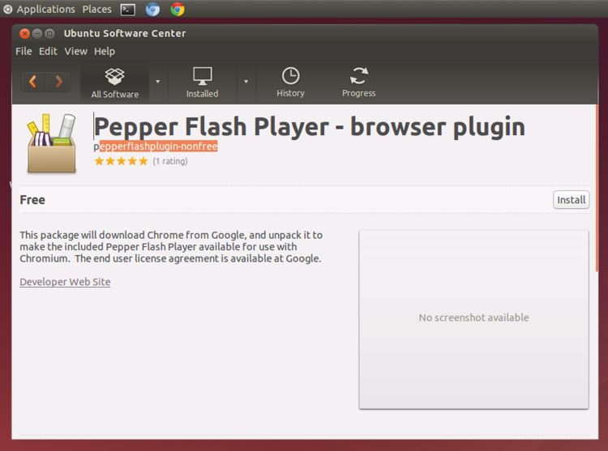The image size is (608, 451).
Task: Expand the All Software dropdown arrow
Action: click(158, 82)
